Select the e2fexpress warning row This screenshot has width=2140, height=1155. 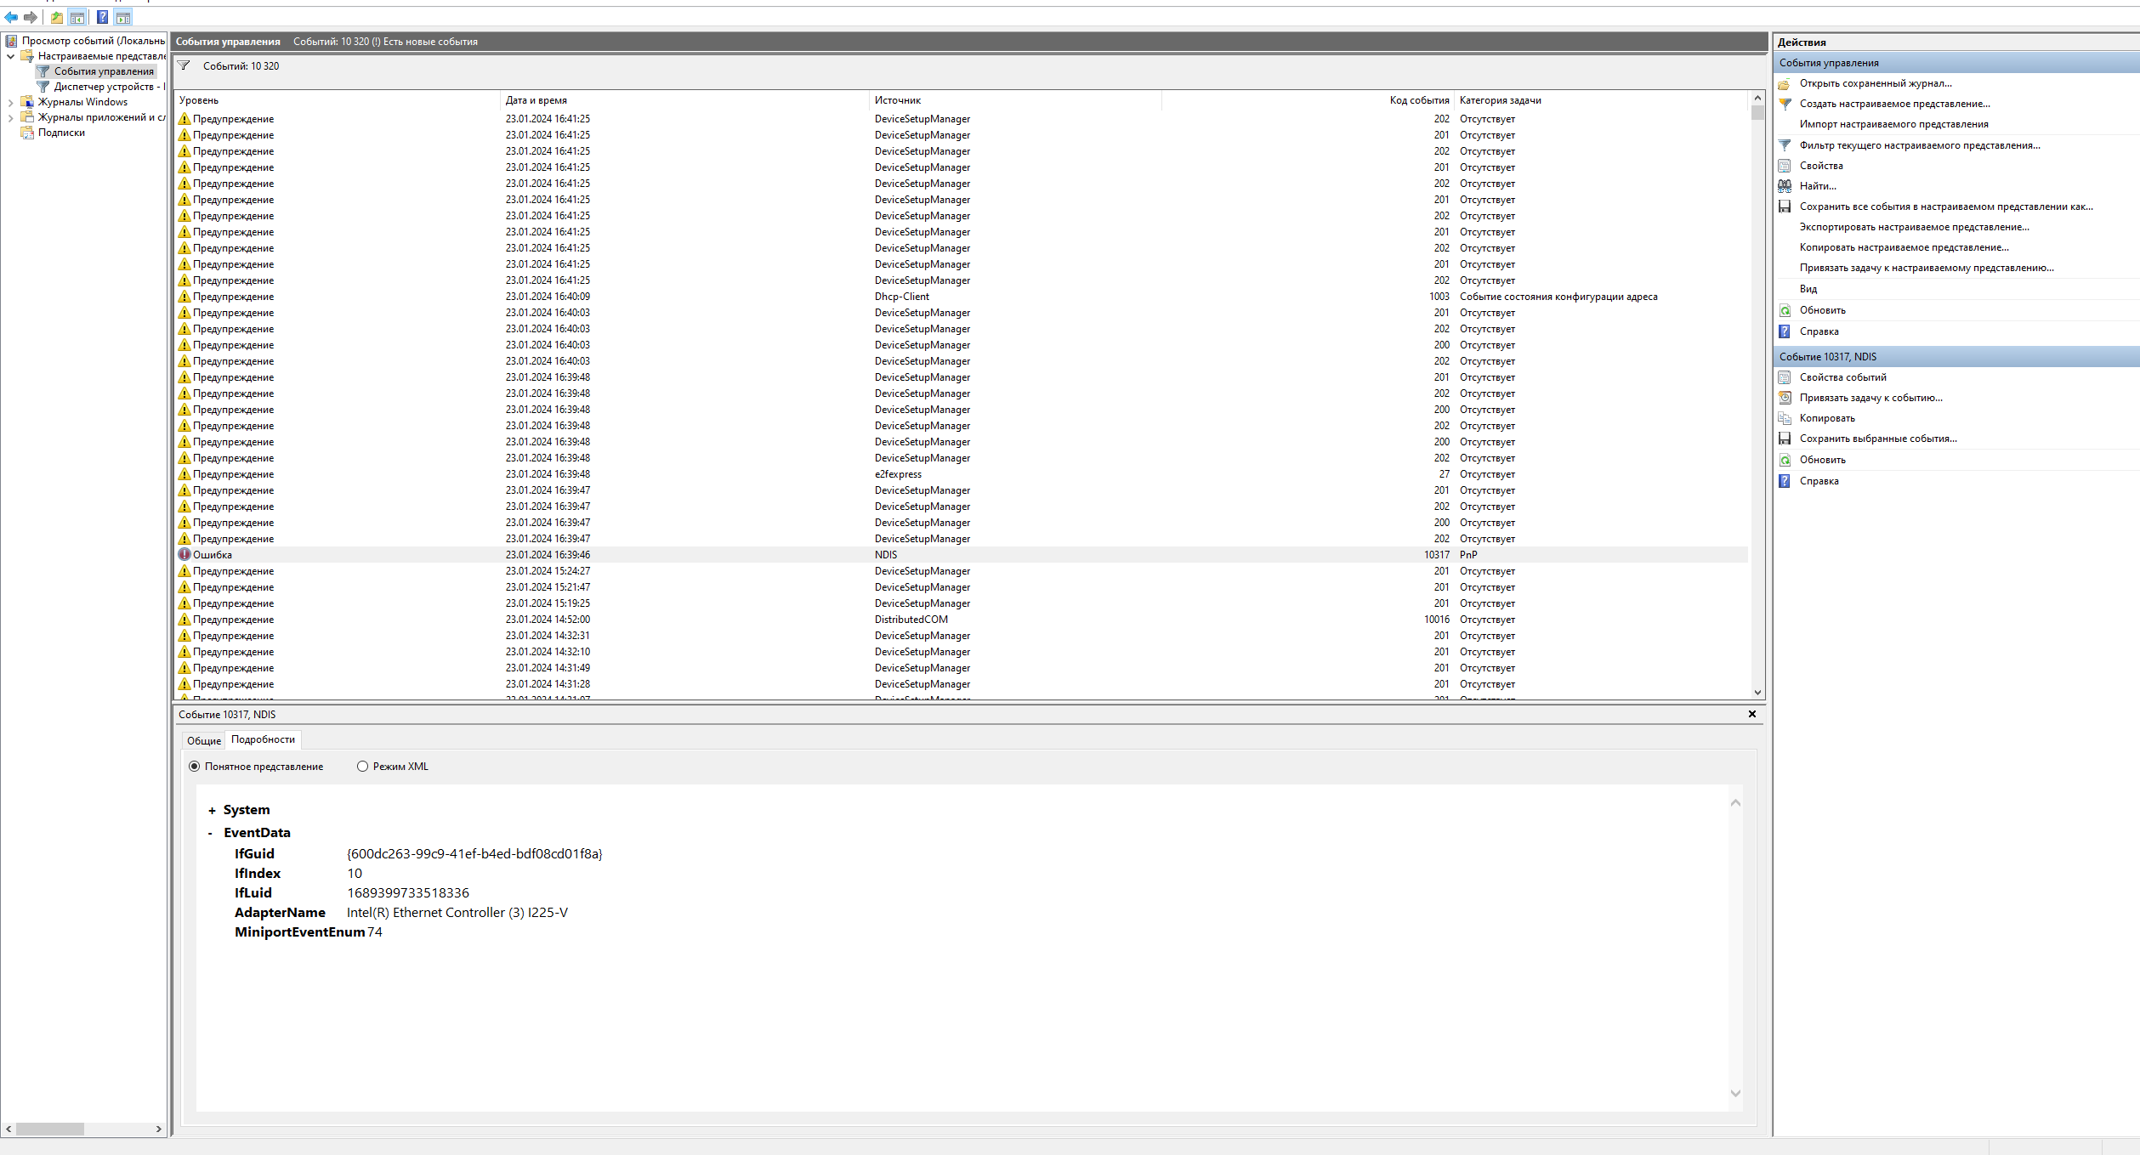click(961, 474)
